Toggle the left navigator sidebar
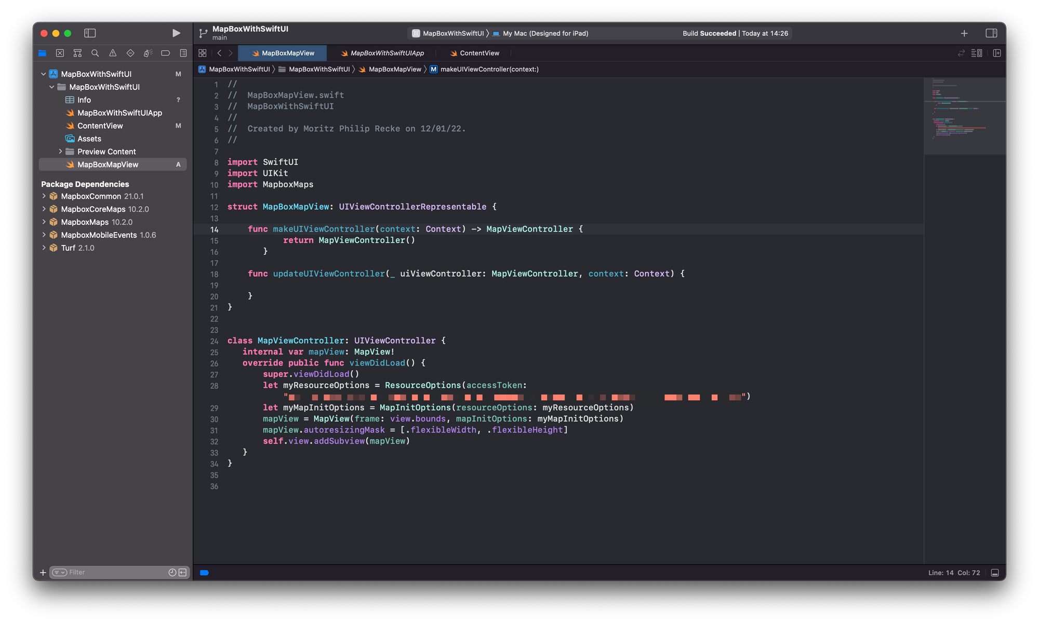Viewport: 1039px width, 624px height. tap(90, 33)
